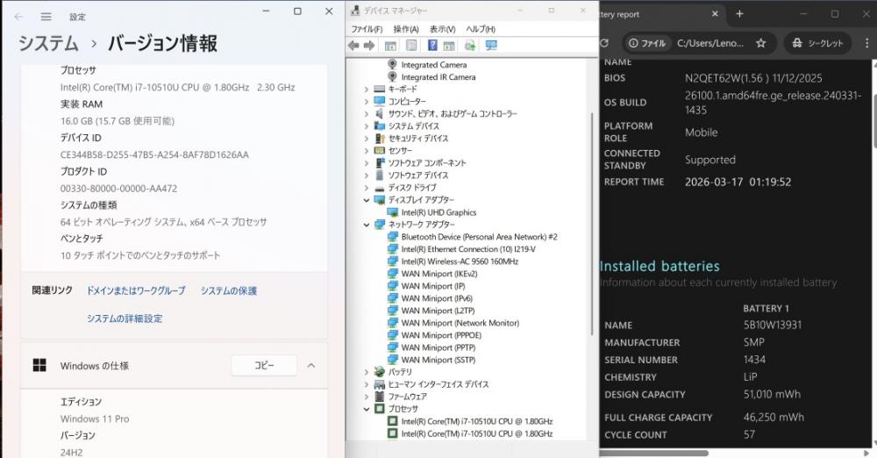Click Forward arrow in Device Manager toolbar
Viewport: 877px width, 458px height.
369,46
